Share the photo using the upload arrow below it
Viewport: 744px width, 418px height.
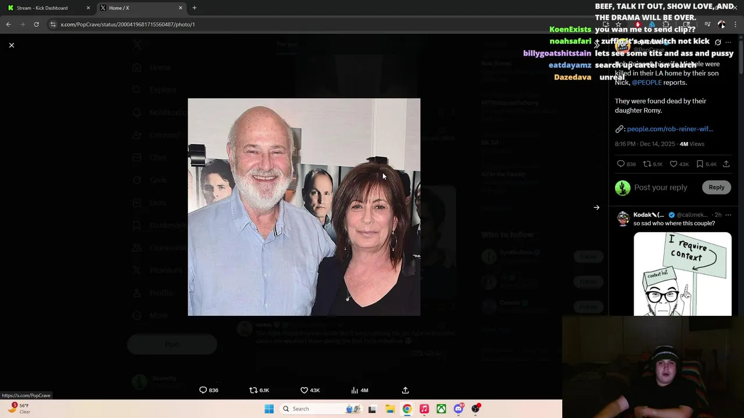pyautogui.click(x=405, y=390)
